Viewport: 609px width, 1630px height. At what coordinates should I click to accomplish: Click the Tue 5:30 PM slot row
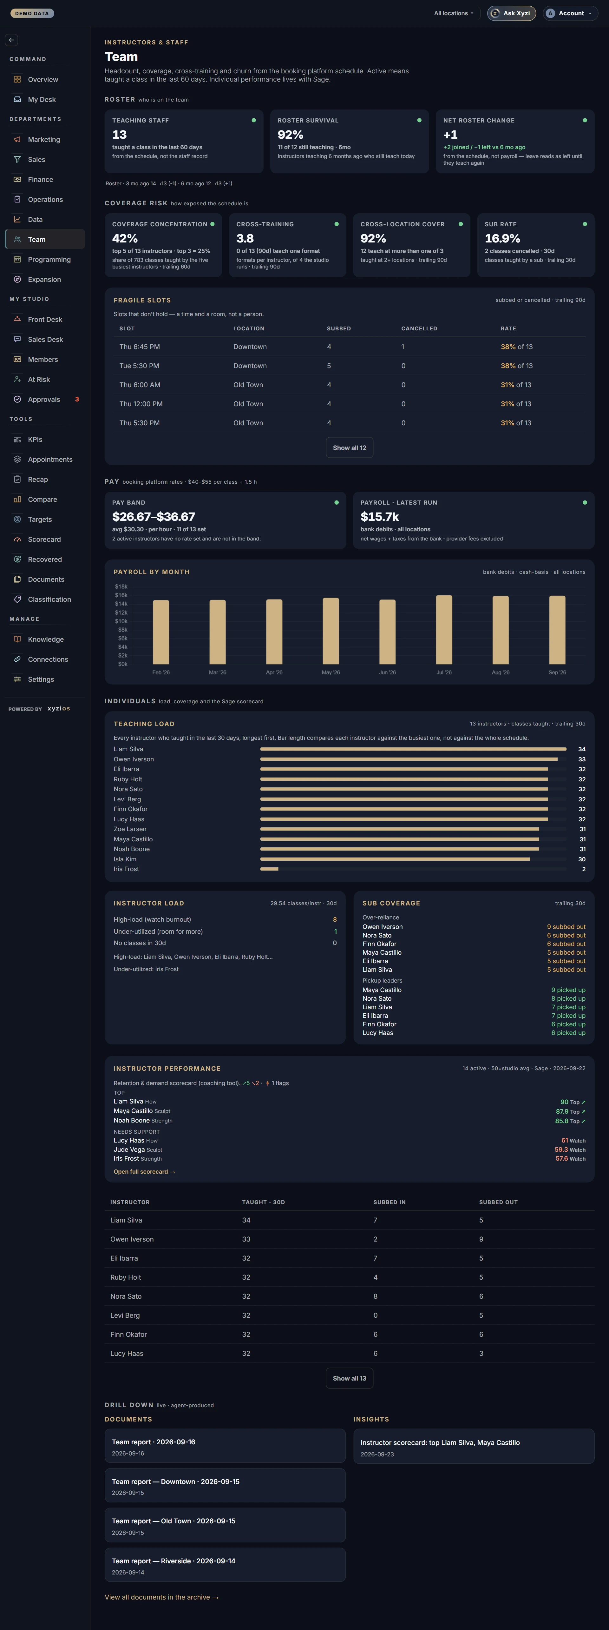coord(349,366)
